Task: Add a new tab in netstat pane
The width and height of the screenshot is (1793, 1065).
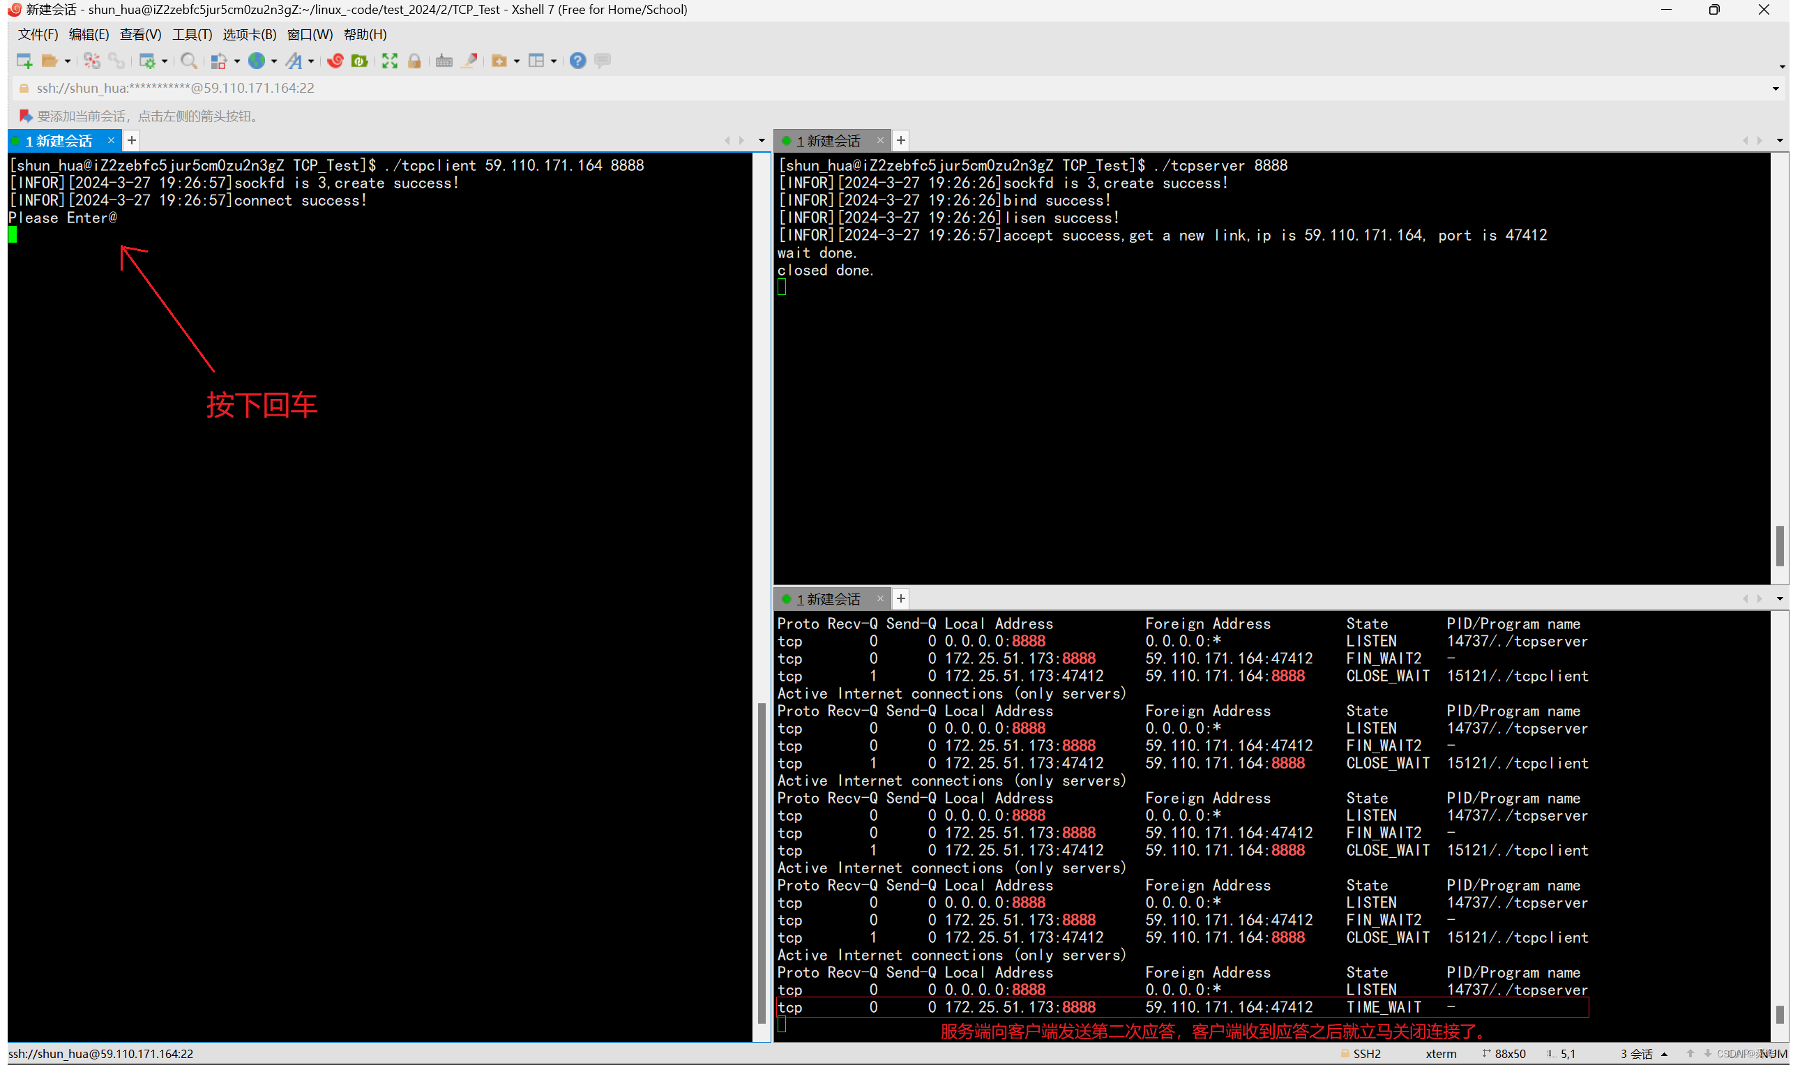Action: tap(901, 598)
